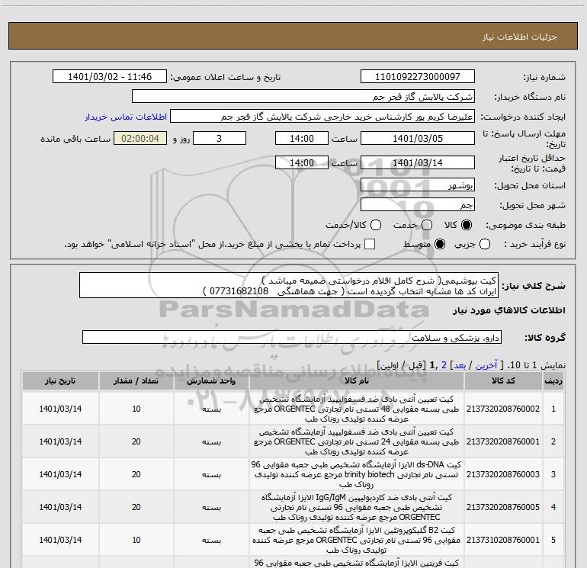The image size is (587, 568).
Task: Click the واحد شمارش column header
Action: click(x=211, y=380)
